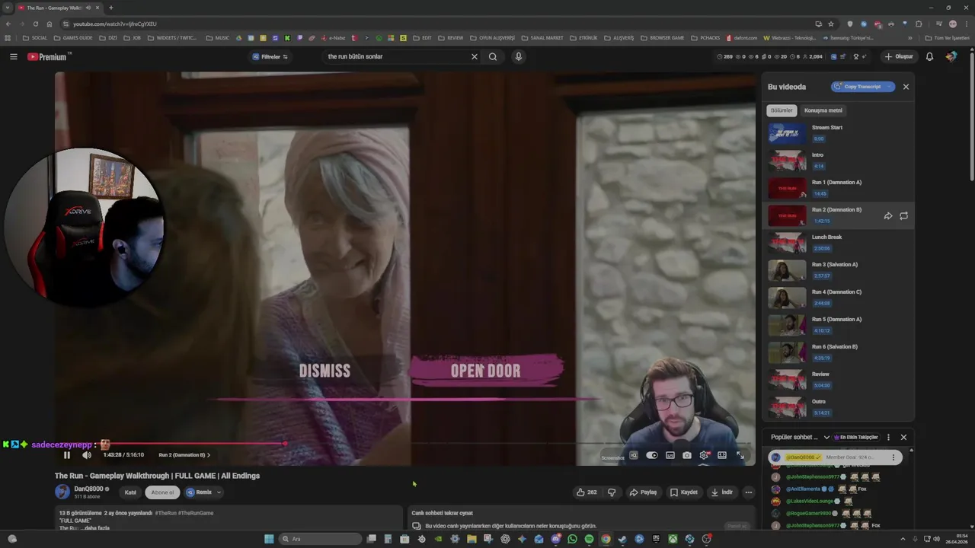Loop the Run 2 (Damnation B) chapter
The width and height of the screenshot is (975, 548).
tap(903, 216)
